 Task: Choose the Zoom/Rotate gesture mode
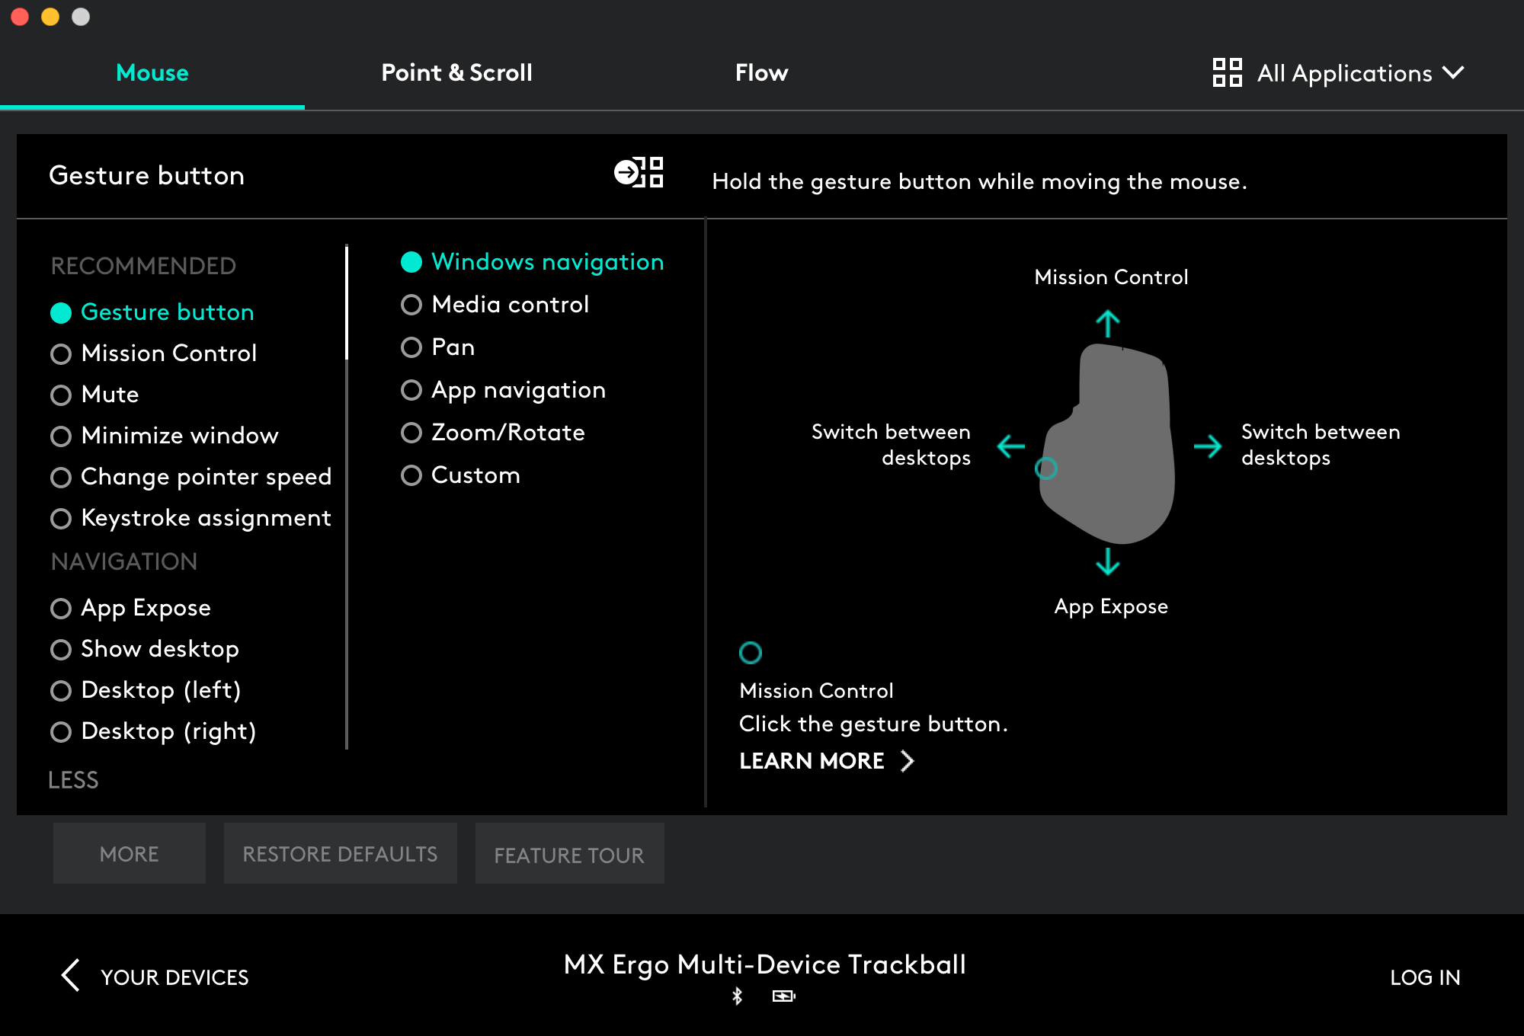click(411, 433)
